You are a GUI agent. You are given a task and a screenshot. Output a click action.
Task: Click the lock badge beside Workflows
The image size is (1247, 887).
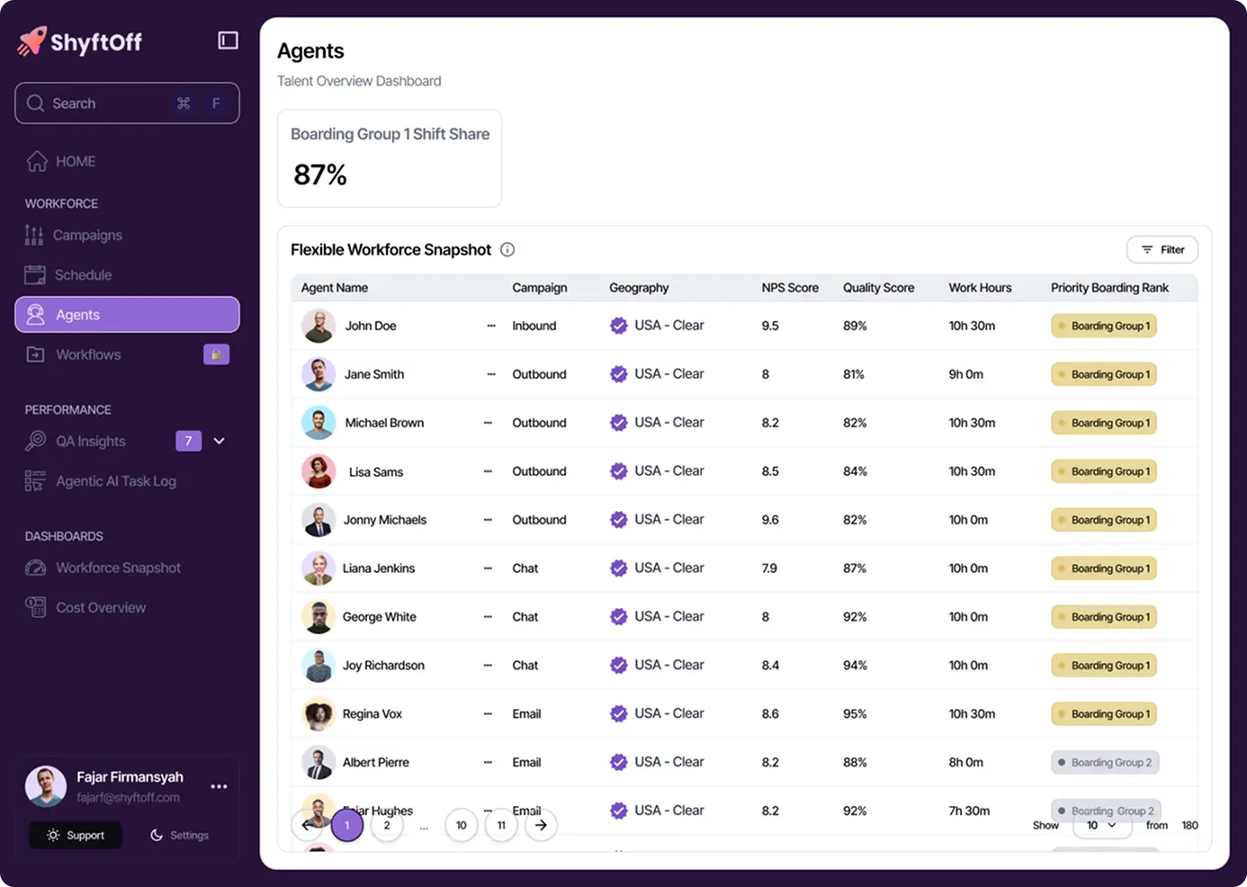click(x=216, y=354)
